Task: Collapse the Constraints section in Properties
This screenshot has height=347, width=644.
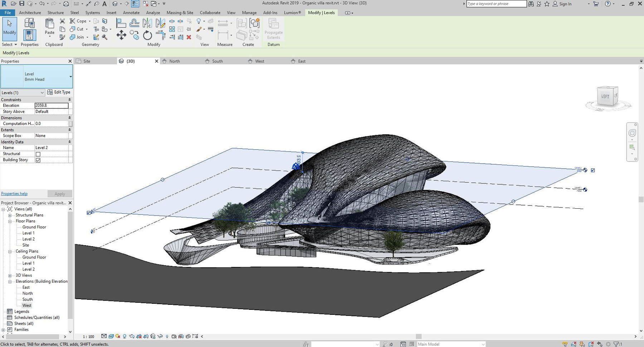Action: (70, 99)
